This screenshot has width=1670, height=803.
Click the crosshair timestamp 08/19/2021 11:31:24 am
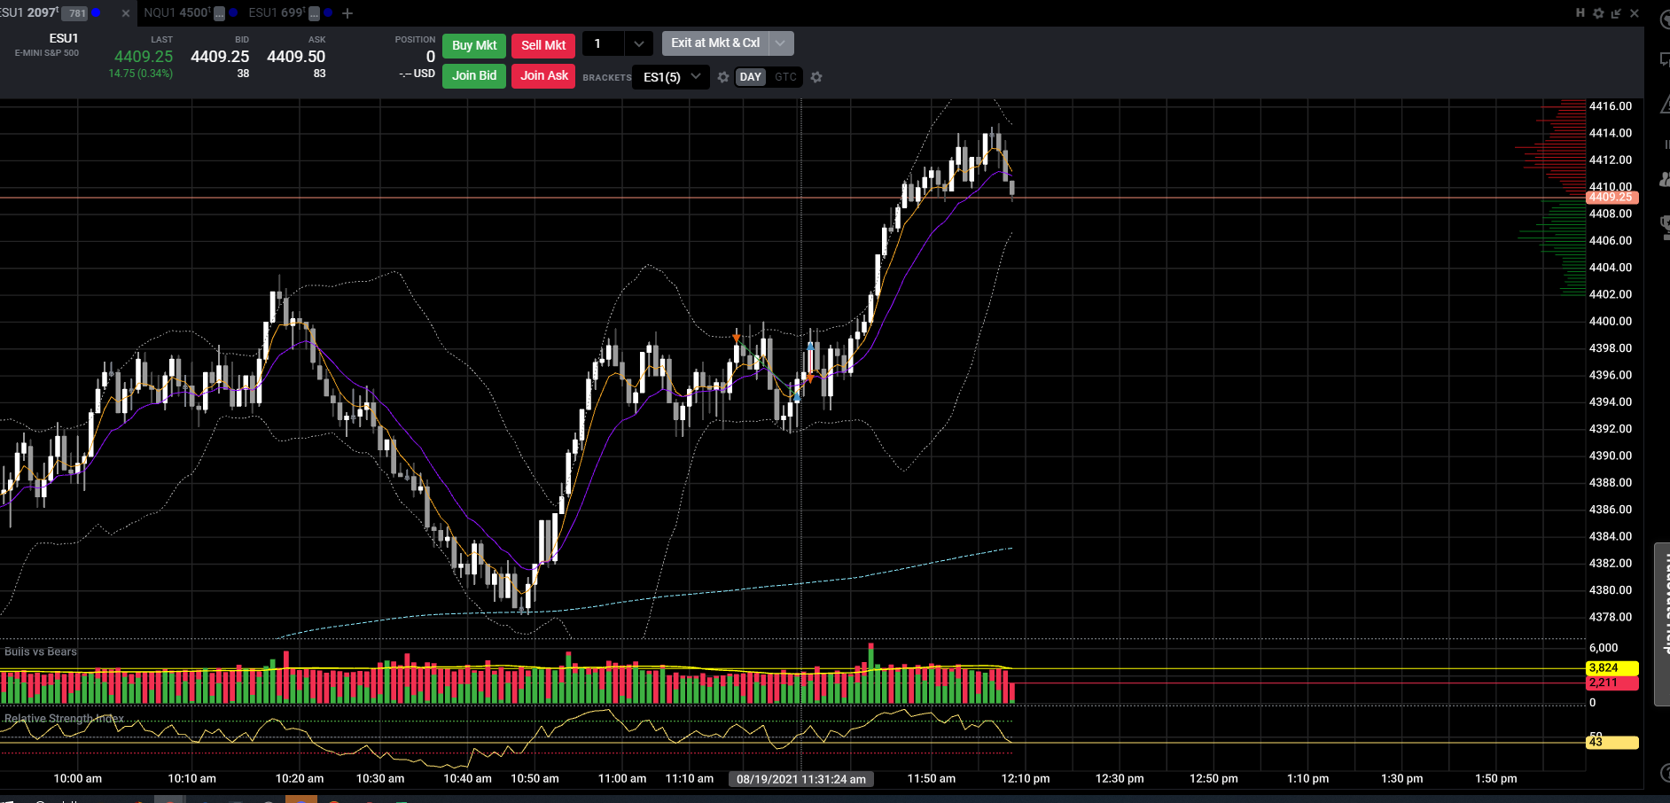(800, 779)
